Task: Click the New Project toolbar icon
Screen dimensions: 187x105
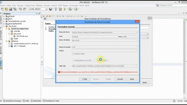Action: point(6,9)
